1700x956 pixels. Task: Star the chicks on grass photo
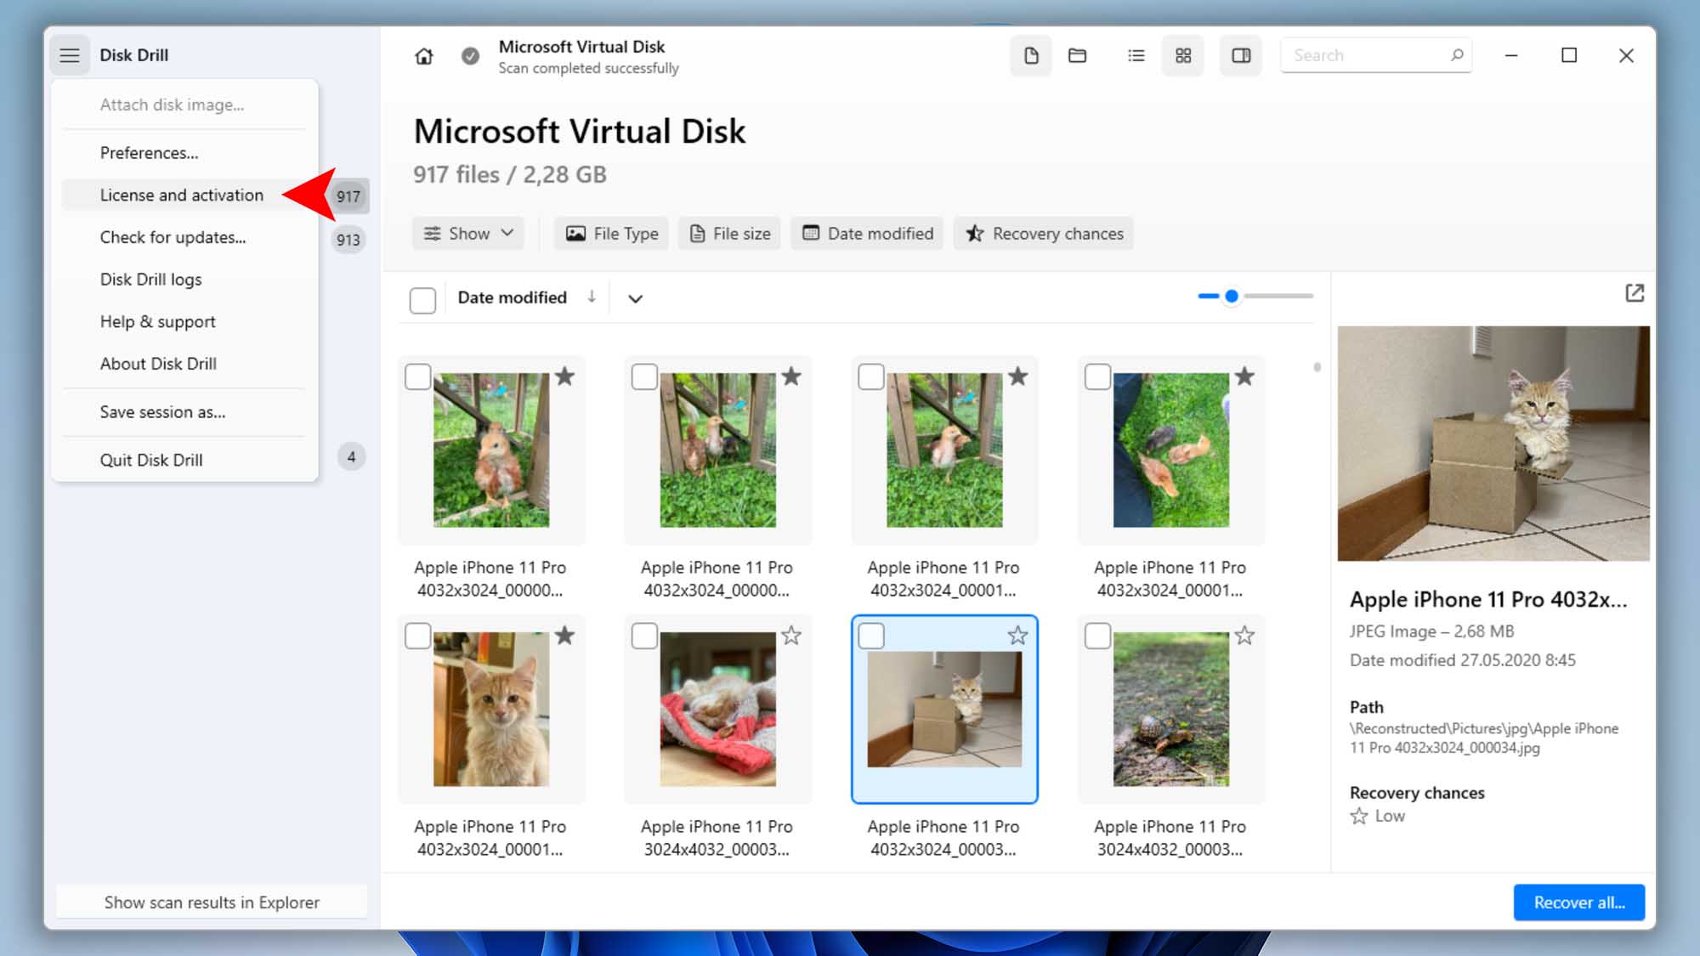click(1244, 376)
